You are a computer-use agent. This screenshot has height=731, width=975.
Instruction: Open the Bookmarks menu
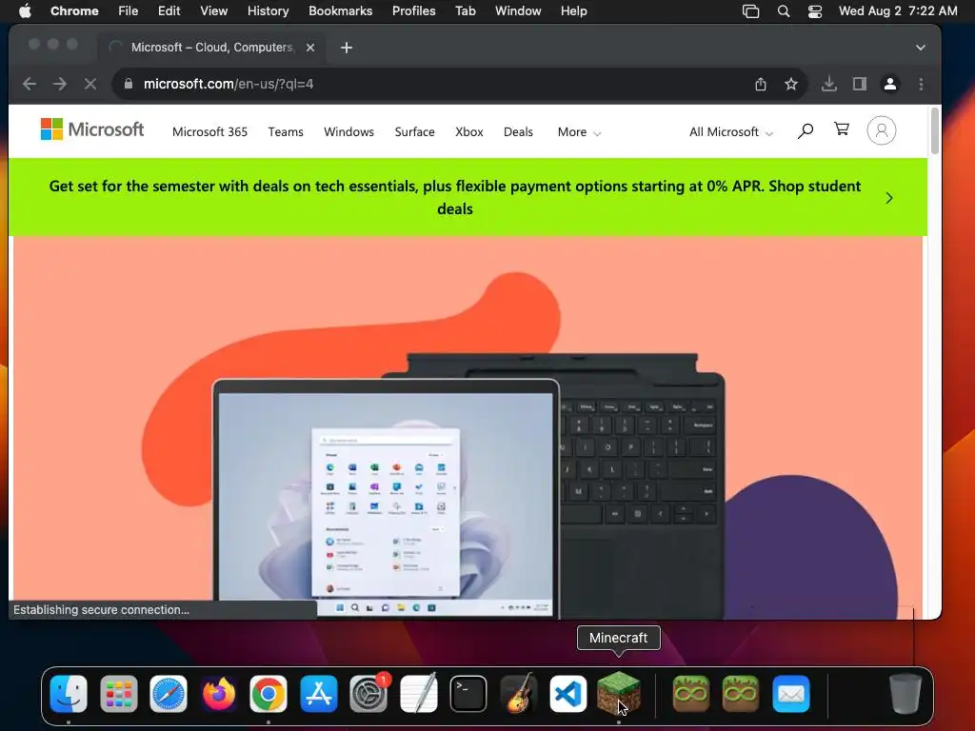click(x=340, y=11)
